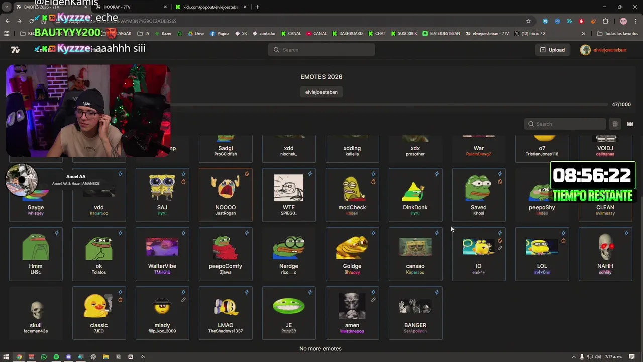Image resolution: width=643 pixels, height=362 pixels.
Task: Click the No more emotes text
Action: (320, 348)
